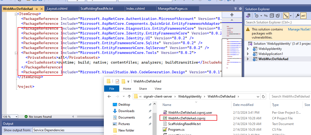Open Desktop in navigation pane
This screenshot has height=135, width=311.
tap(124, 104)
